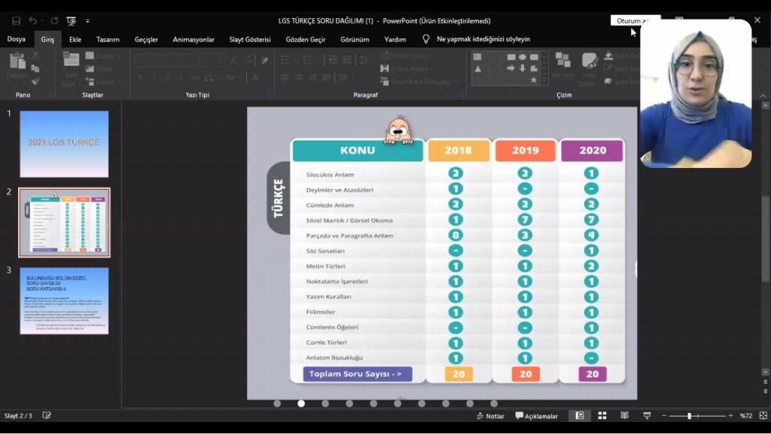Click fit slide to window icon
Screen dimensions: 771x434
[x=762, y=416]
